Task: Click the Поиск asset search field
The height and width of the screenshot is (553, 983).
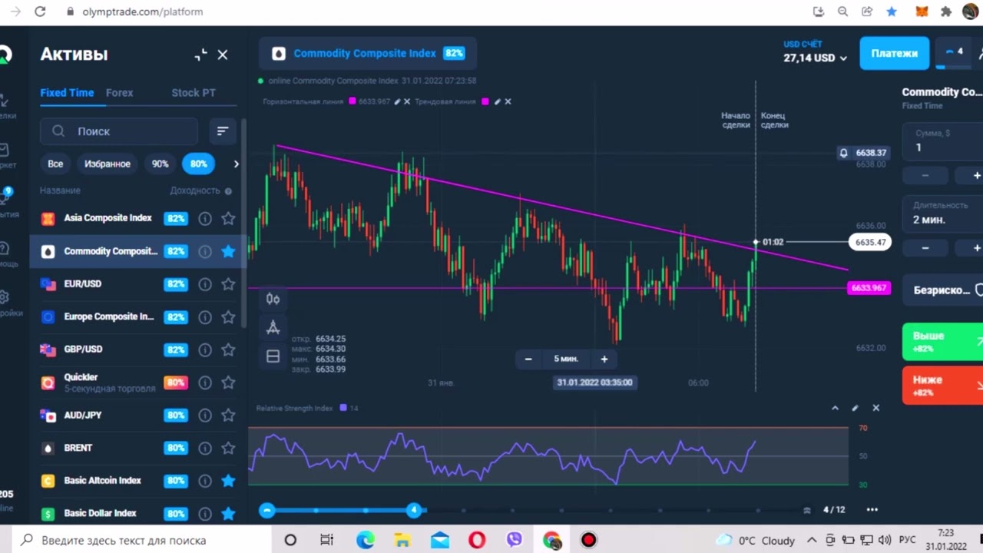Action: click(x=119, y=131)
